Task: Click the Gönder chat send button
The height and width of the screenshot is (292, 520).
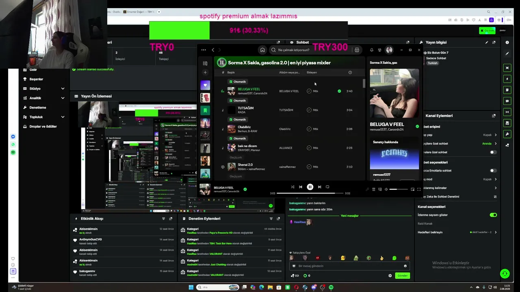Action: click(x=403, y=276)
